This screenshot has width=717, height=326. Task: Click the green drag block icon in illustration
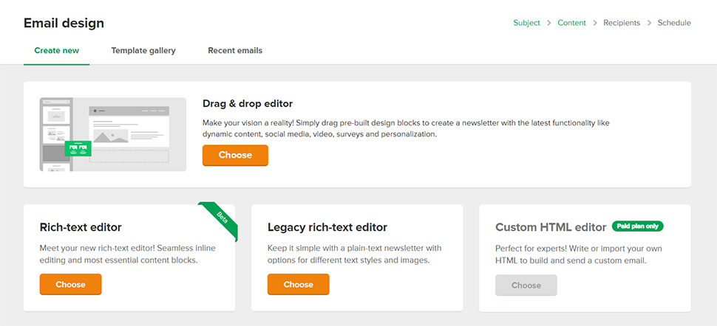click(x=78, y=149)
